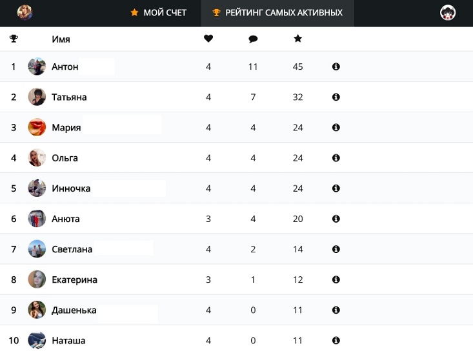The width and height of the screenshot is (473, 355).
Task: Click info icon for Анюта
Action: 336,219
